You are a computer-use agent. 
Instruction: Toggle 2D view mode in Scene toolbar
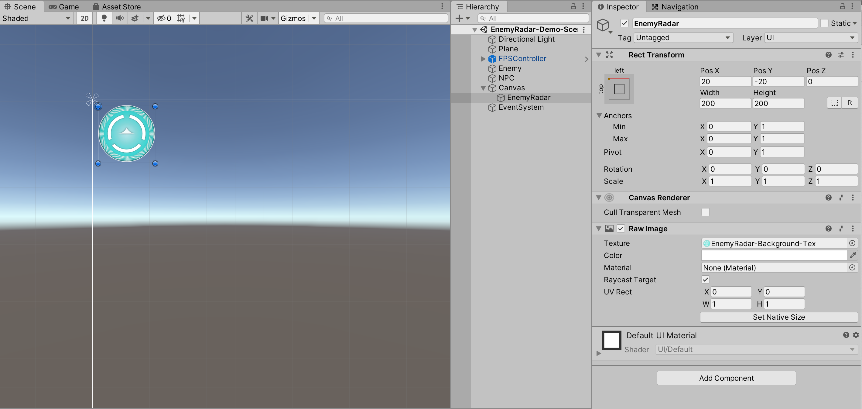(84, 18)
